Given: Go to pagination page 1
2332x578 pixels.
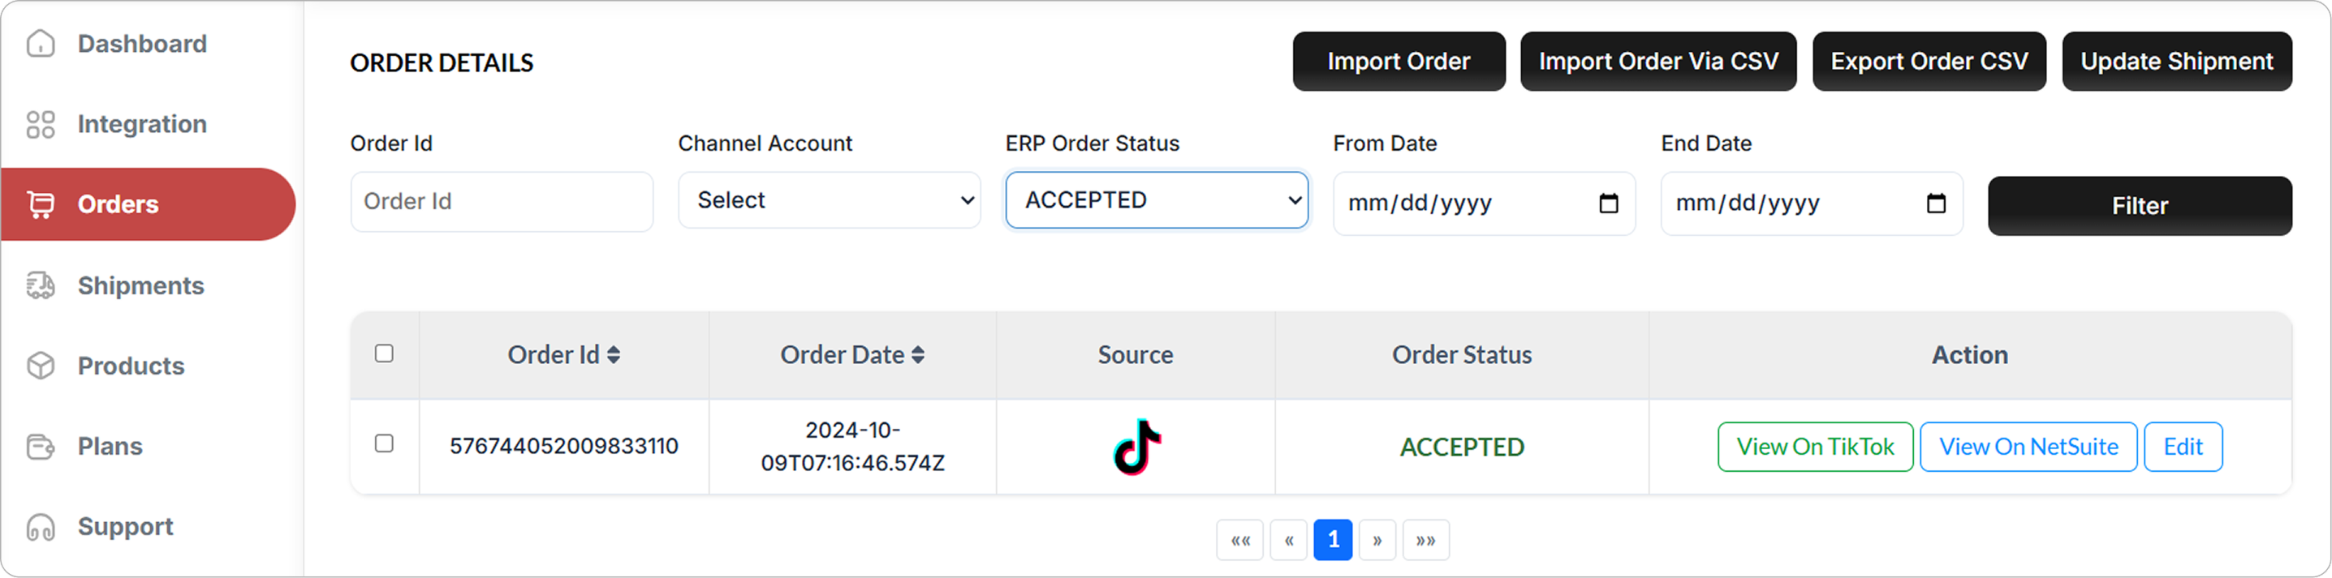Looking at the screenshot, I should tap(1333, 540).
